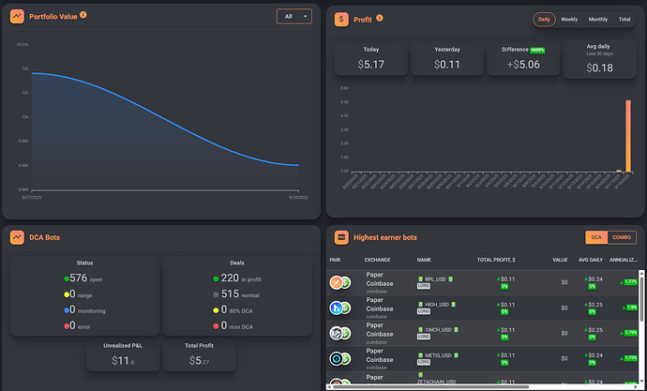Click the Profit dollar sign icon
The width and height of the screenshot is (647, 391).
[x=341, y=19]
